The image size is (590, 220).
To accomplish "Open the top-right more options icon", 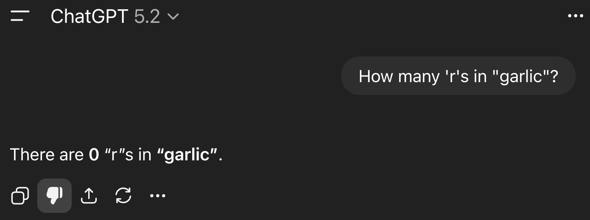I will (x=575, y=16).
